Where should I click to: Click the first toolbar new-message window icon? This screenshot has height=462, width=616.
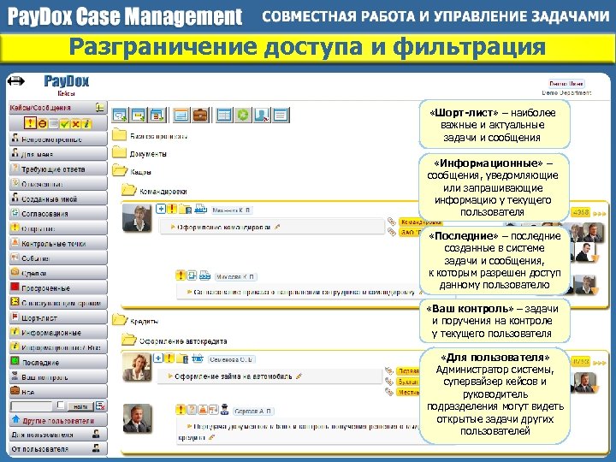point(120,115)
